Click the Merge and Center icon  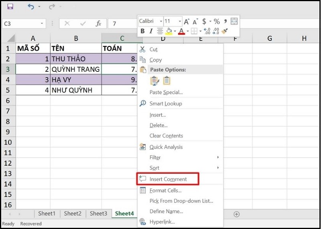coord(234,21)
